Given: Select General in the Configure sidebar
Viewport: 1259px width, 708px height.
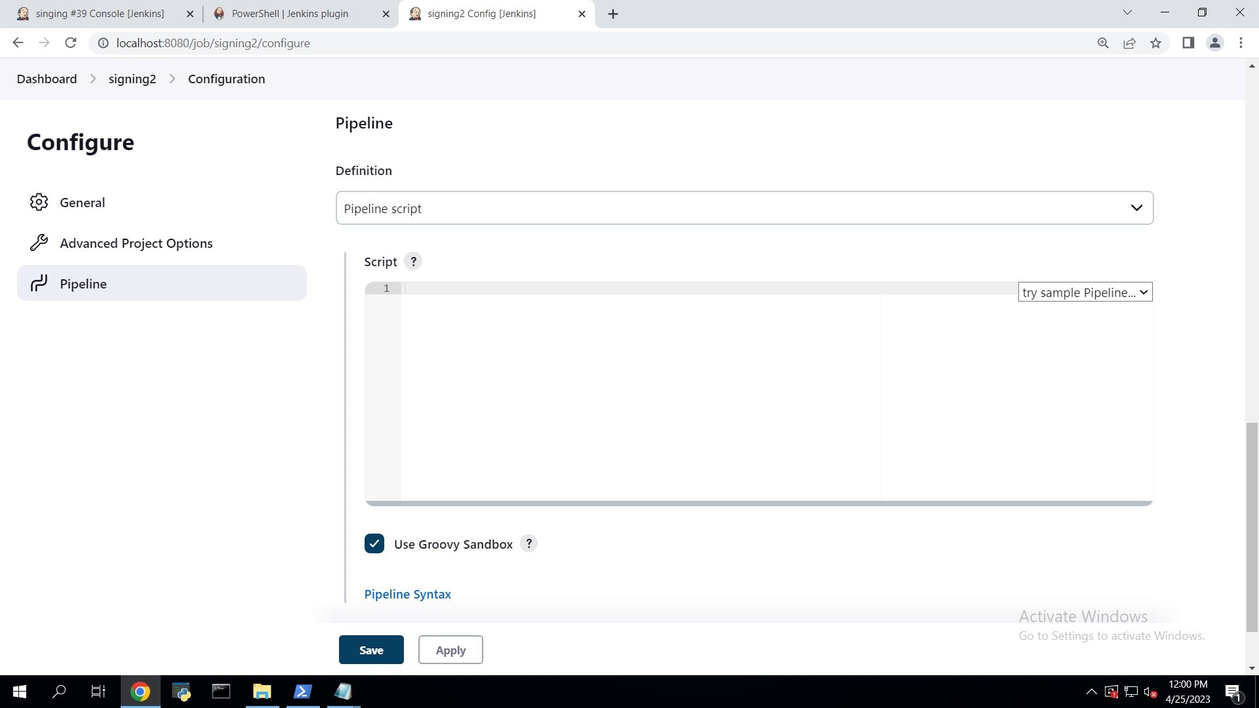Looking at the screenshot, I should 83,203.
